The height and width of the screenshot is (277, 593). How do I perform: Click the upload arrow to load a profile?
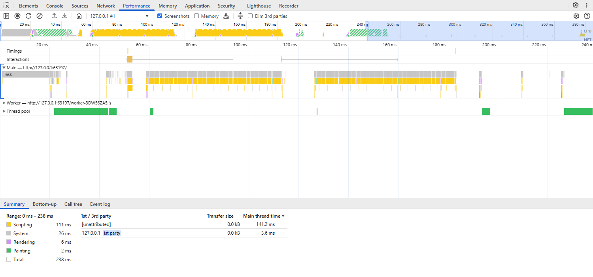pyautogui.click(x=54, y=16)
